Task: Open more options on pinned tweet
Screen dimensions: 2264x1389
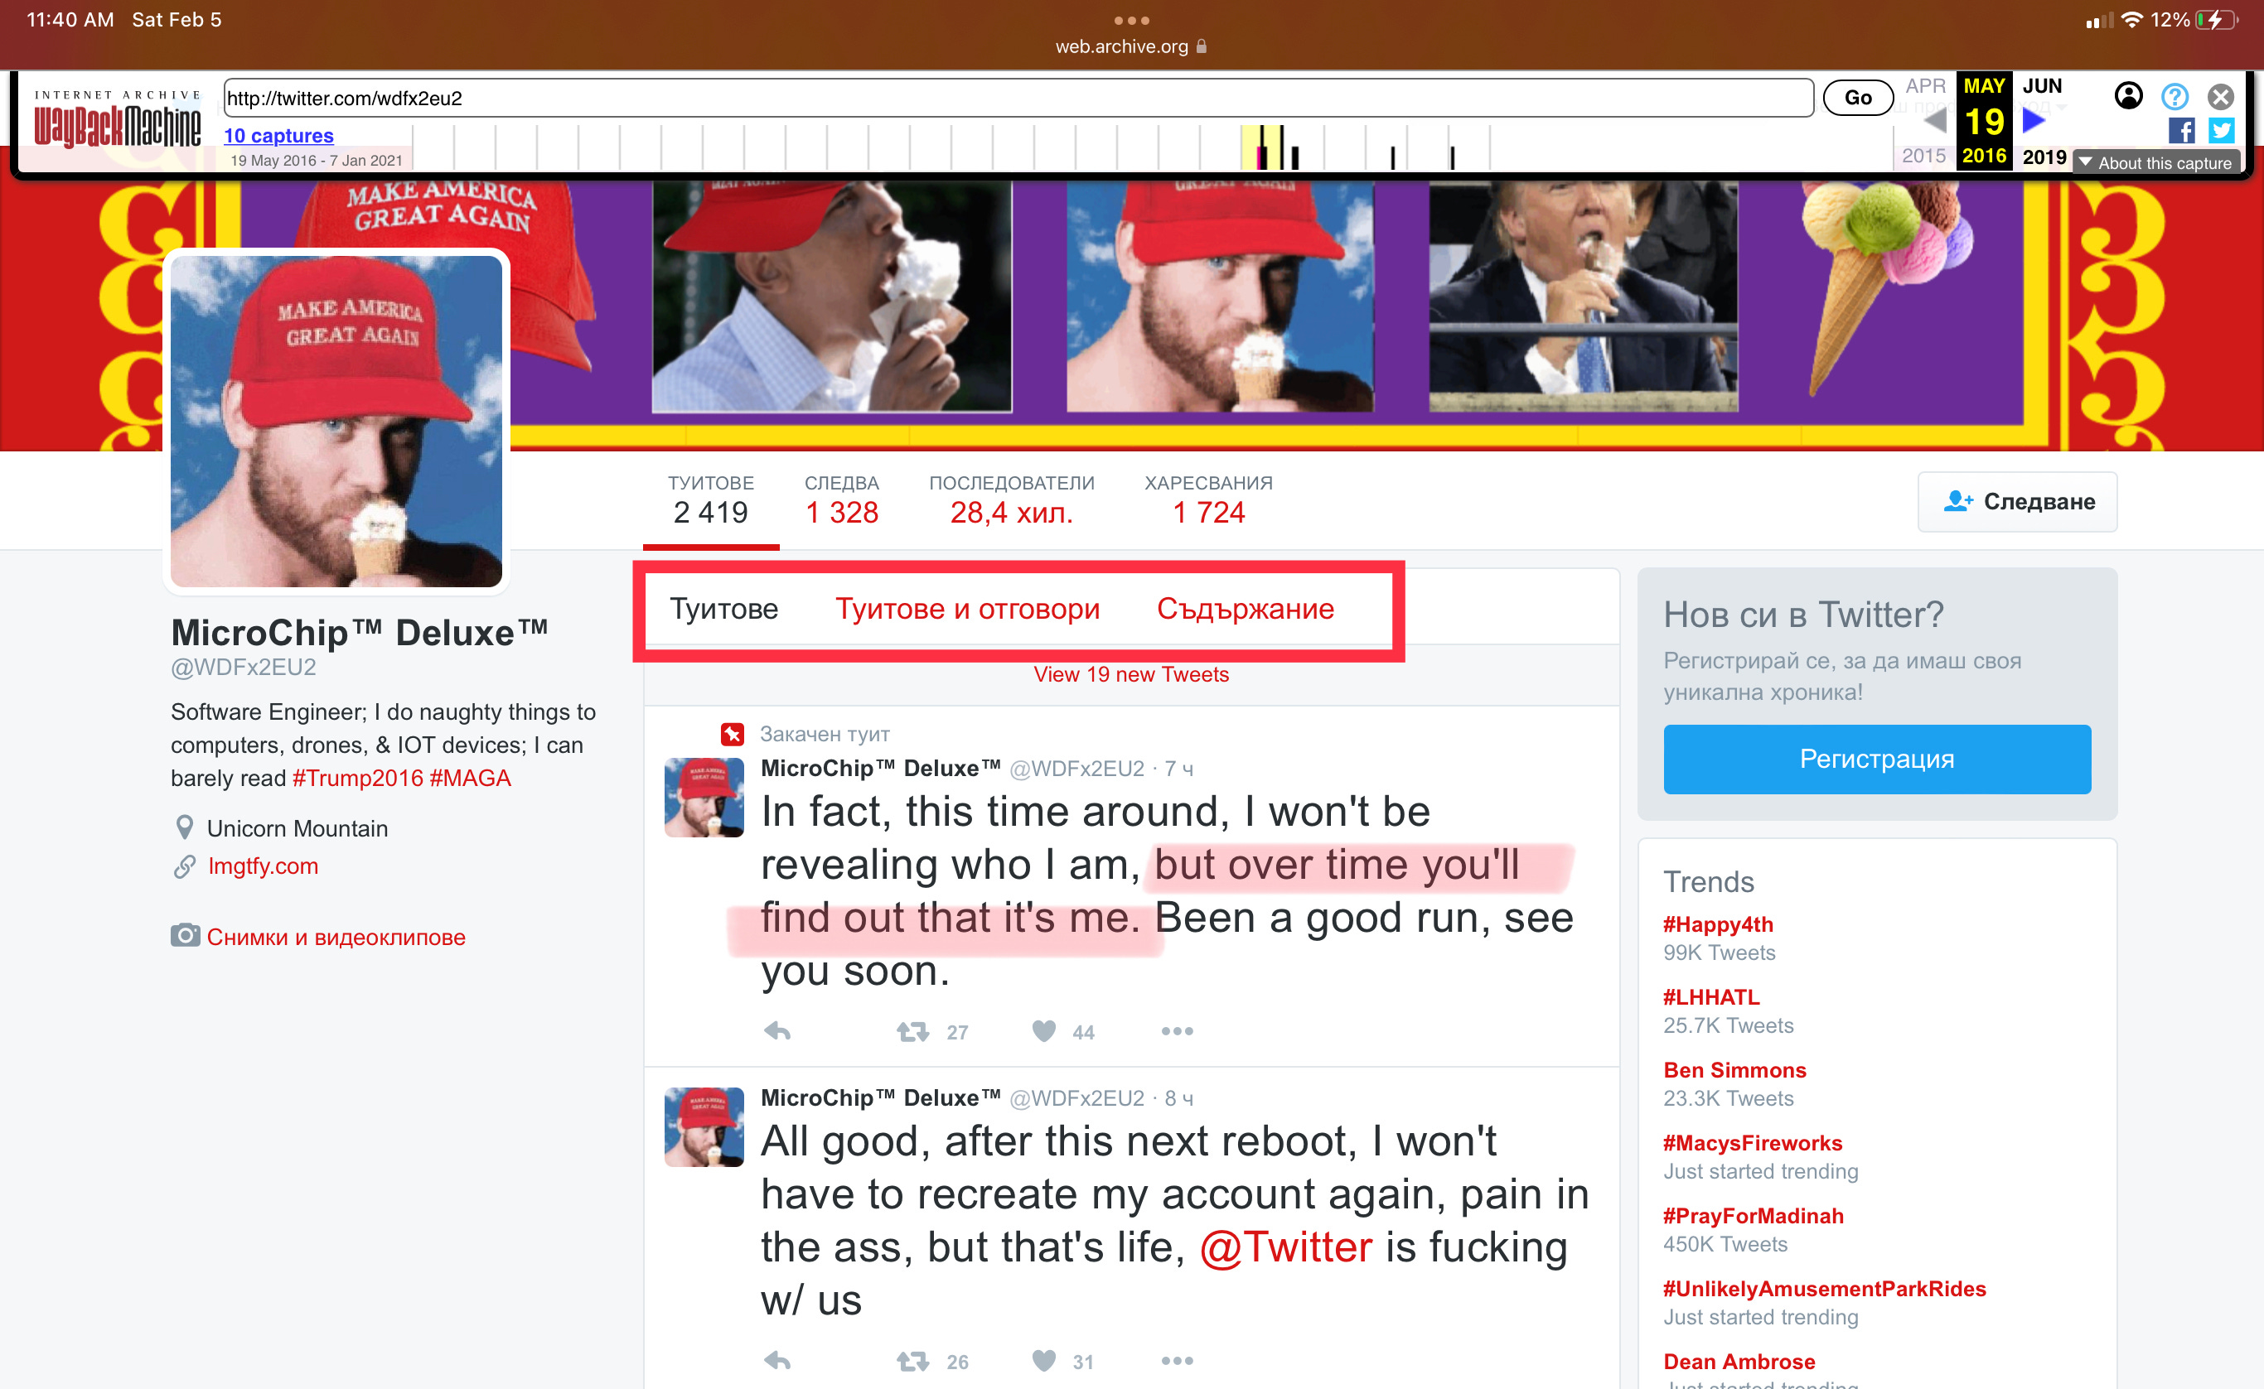Action: 1177,1030
